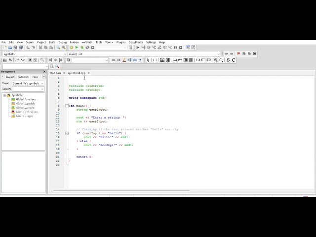Screen dimensions: 316x237
Task: Switch to the Projects management tab
Action: 10,77
